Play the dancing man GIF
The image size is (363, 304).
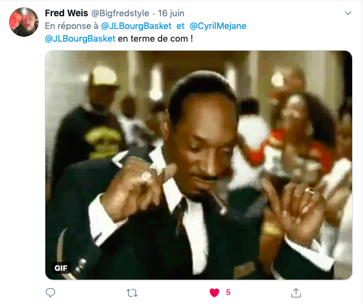coord(198,165)
